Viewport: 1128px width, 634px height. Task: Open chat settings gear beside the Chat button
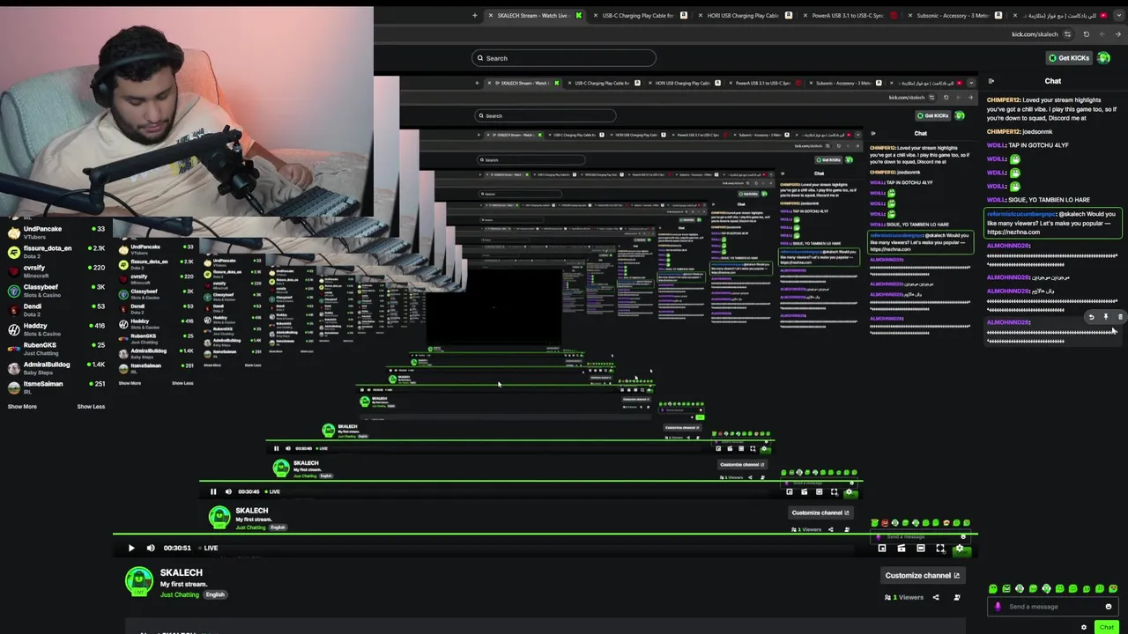(x=1084, y=627)
